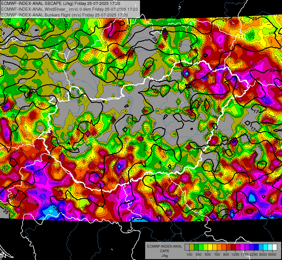Click the 700 value on the legend scale

(217, 255)
